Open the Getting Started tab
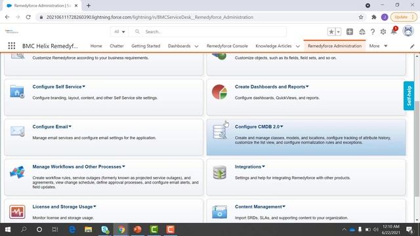This screenshot has width=420, height=236. tap(146, 46)
